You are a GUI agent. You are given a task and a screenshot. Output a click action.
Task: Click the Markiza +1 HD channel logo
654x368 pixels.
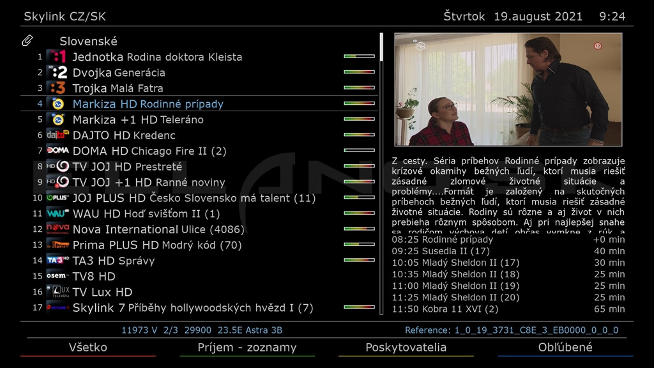57,119
